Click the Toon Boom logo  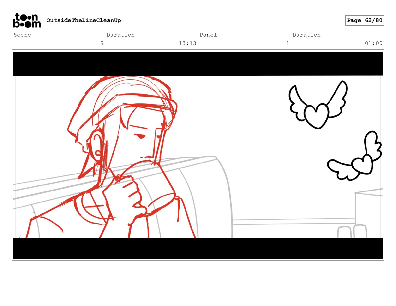tap(27, 20)
